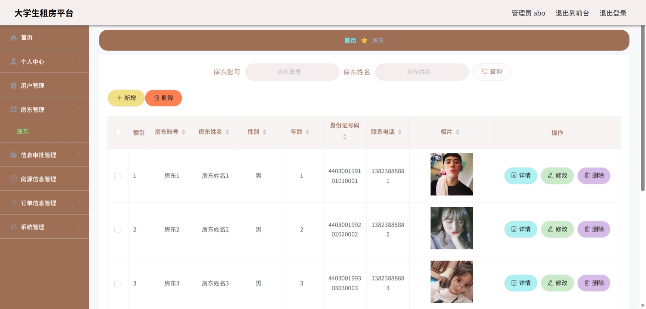Expand the 房源信息管理 menu chevron
Screen dimensions: 646x309
coord(78,178)
